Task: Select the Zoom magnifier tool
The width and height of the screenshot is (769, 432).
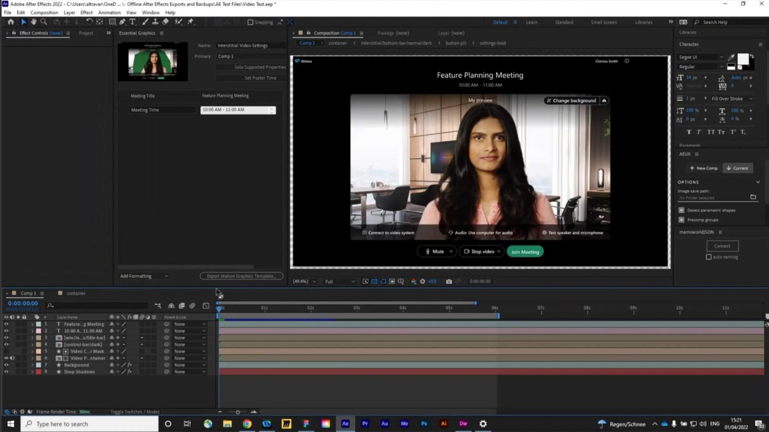Action: coord(44,22)
